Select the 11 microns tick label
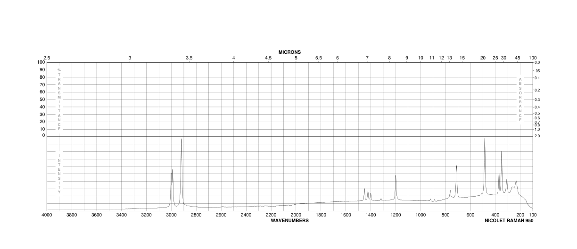The height and width of the screenshot is (249, 577). click(x=432, y=58)
